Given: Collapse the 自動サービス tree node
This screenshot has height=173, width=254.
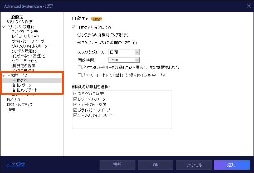Looking at the screenshot, I should 4,75.
